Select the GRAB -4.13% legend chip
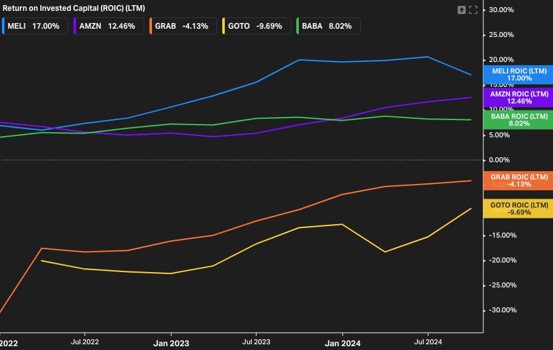Image resolution: width=553 pixels, height=350 pixels. tap(183, 26)
